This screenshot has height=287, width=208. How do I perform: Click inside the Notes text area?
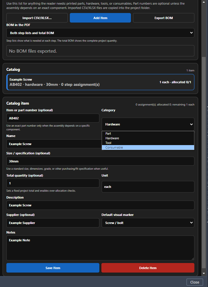click(x=100, y=248)
